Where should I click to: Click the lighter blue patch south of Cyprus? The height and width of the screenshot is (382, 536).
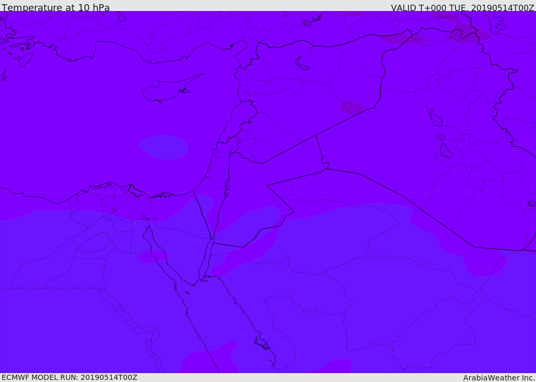pos(163,147)
